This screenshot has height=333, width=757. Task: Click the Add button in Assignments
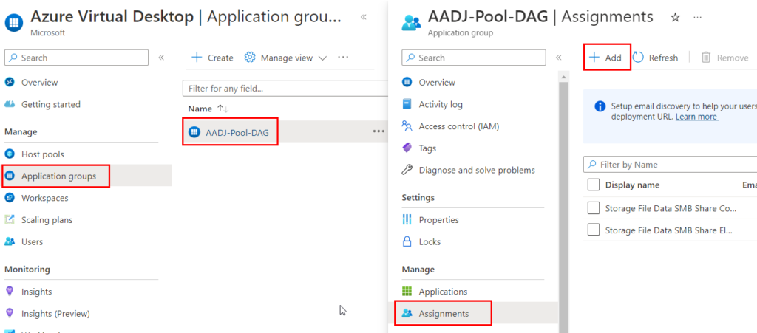[606, 58]
